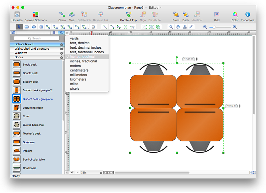Viewport: 266px width, 193px height.
Task: Click the Grid toolbar icon
Action: point(217,15)
